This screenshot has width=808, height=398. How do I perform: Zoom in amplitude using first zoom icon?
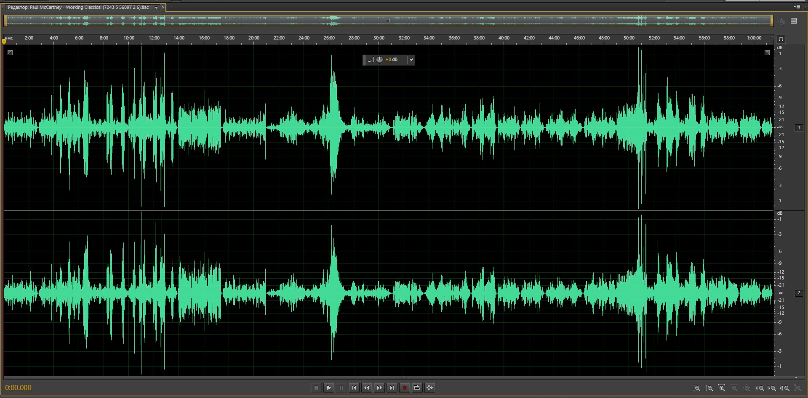pyautogui.click(x=697, y=388)
